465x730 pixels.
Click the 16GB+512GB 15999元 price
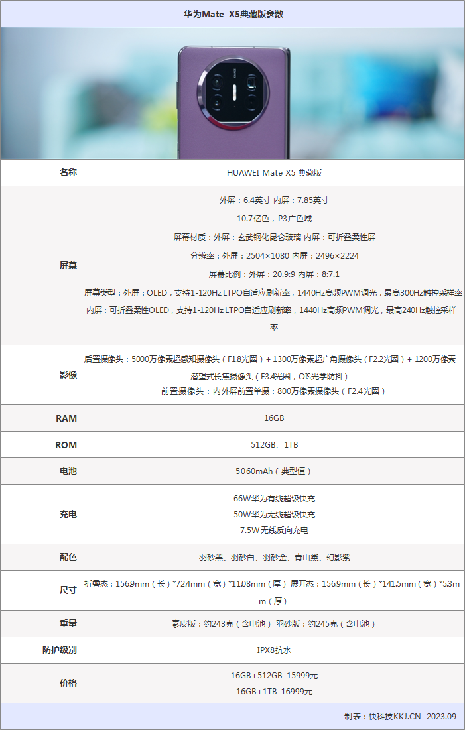274,676
